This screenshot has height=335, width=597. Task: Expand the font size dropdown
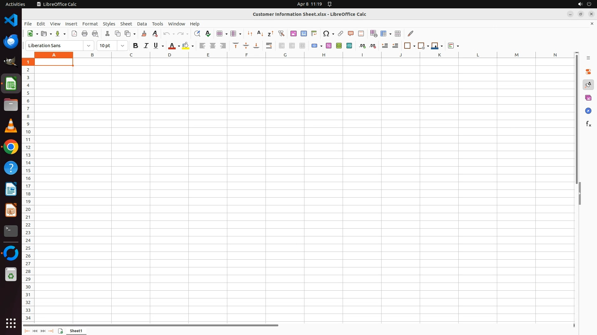(123, 46)
